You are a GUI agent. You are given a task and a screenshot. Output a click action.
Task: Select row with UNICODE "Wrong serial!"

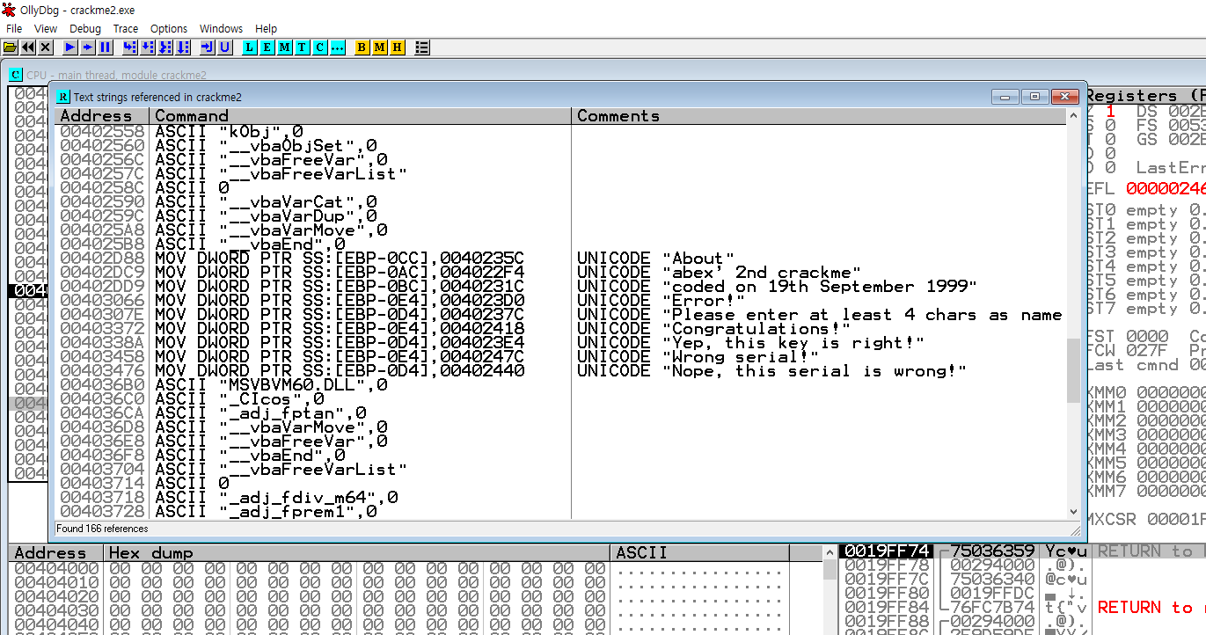click(x=560, y=357)
